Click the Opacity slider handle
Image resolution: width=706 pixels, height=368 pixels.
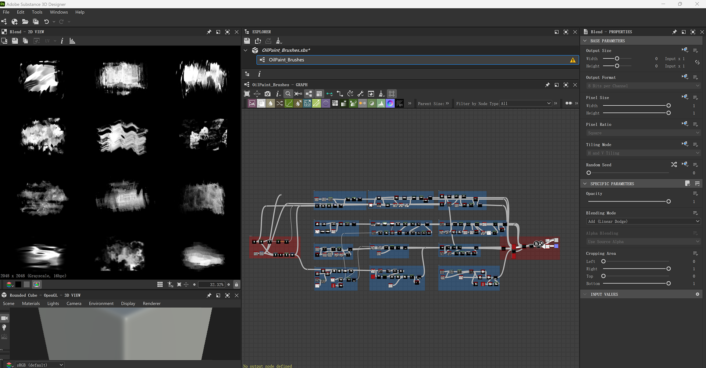pyautogui.click(x=668, y=201)
